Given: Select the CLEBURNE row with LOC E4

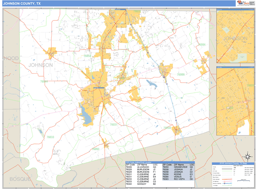Looking at the screenshot, I should pyautogui.click(x=141, y=177).
